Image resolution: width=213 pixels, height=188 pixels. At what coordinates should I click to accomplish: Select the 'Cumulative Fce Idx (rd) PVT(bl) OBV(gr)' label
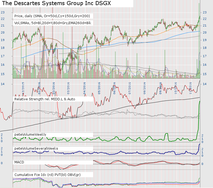(47, 175)
